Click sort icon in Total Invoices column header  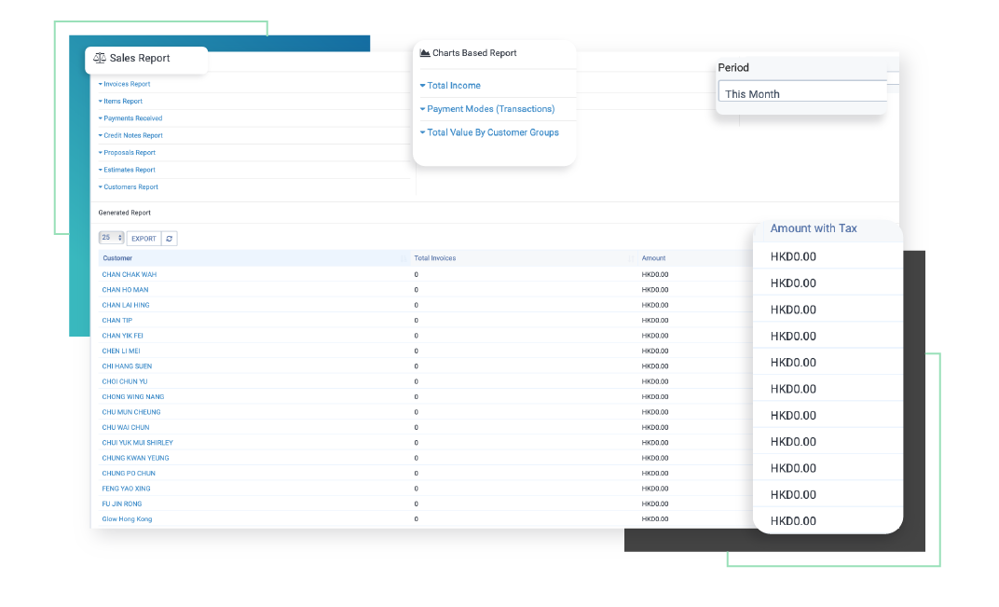[x=631, y=258]
